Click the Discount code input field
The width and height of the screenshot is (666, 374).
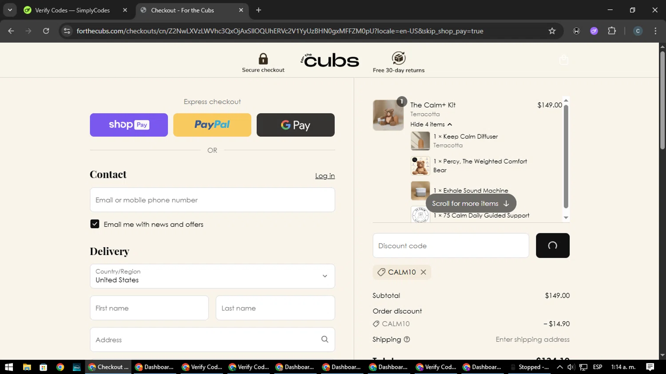[x=451, y=245]
